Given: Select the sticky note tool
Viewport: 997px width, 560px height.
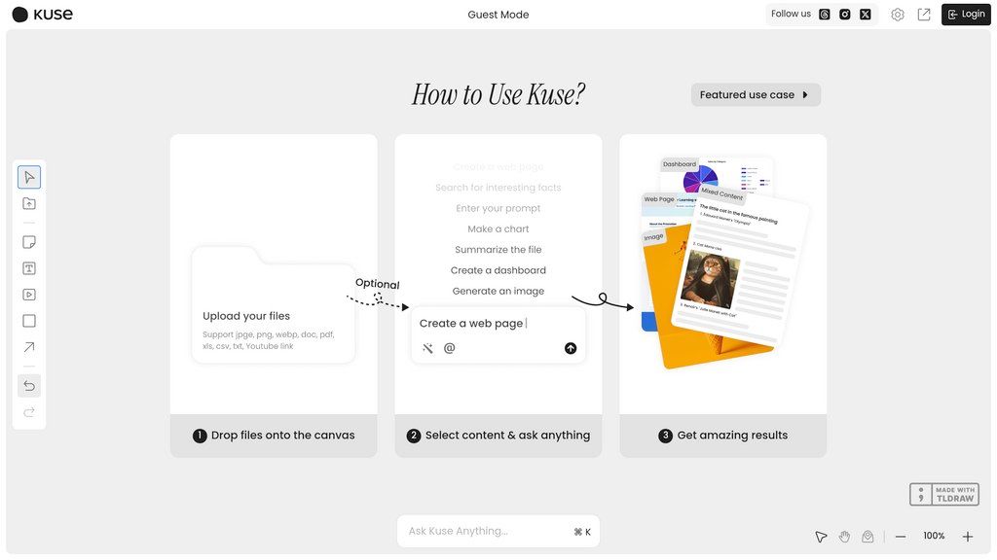Looking at the screenshot, I should pyautogui.click(x=29, y=242).
